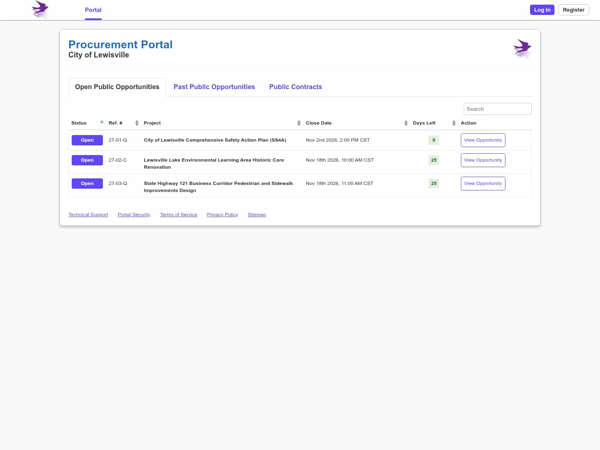600x450 pixels.
Task: Open the Privacy Policy link
Action: click(222, 215)
